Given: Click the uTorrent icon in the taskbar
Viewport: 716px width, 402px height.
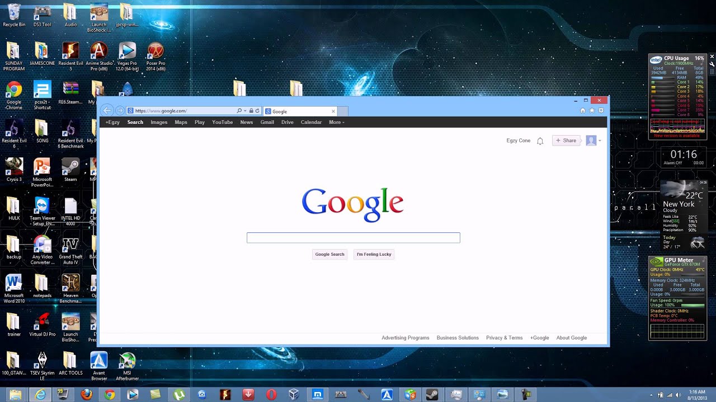Looking at the screenshot, I should tap(179, 395).
